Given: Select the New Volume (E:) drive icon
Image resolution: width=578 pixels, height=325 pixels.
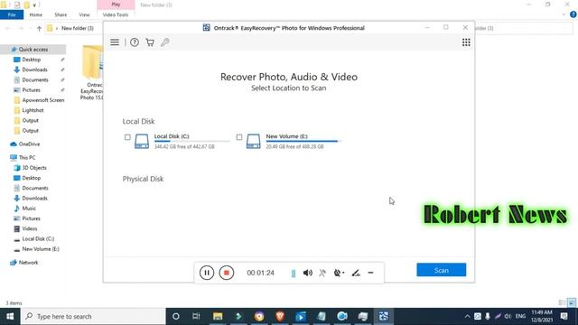Looking at the screenshot, I should [x=253, y=141].
